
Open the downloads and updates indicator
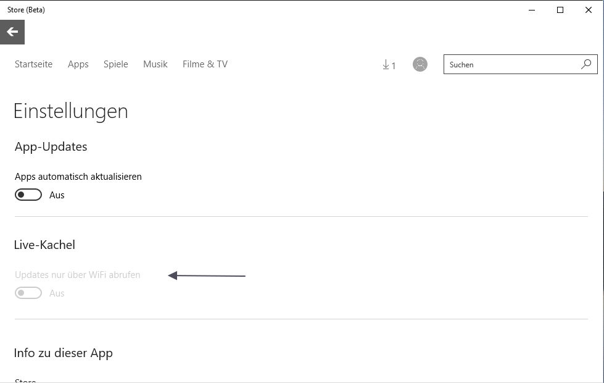point(389,64)
